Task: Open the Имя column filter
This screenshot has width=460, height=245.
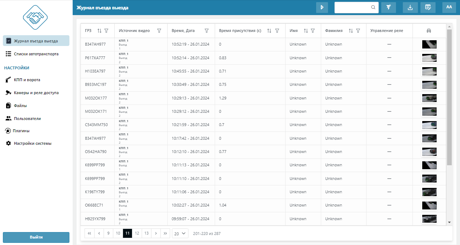Action: [313, 31]
